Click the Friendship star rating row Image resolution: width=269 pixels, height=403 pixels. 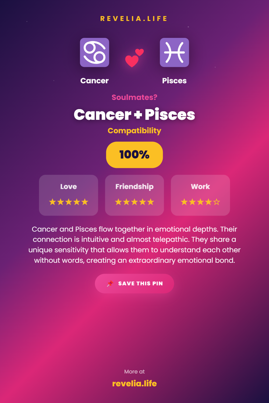pyautogui.click(x=134, y=202)
